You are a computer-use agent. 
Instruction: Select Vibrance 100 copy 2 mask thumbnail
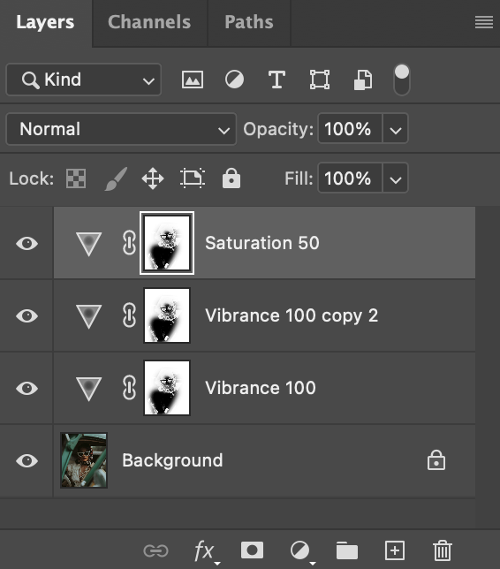point(167,315)
